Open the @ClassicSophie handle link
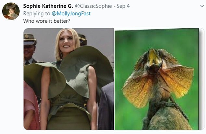The image size is (206, 134). 93,6
